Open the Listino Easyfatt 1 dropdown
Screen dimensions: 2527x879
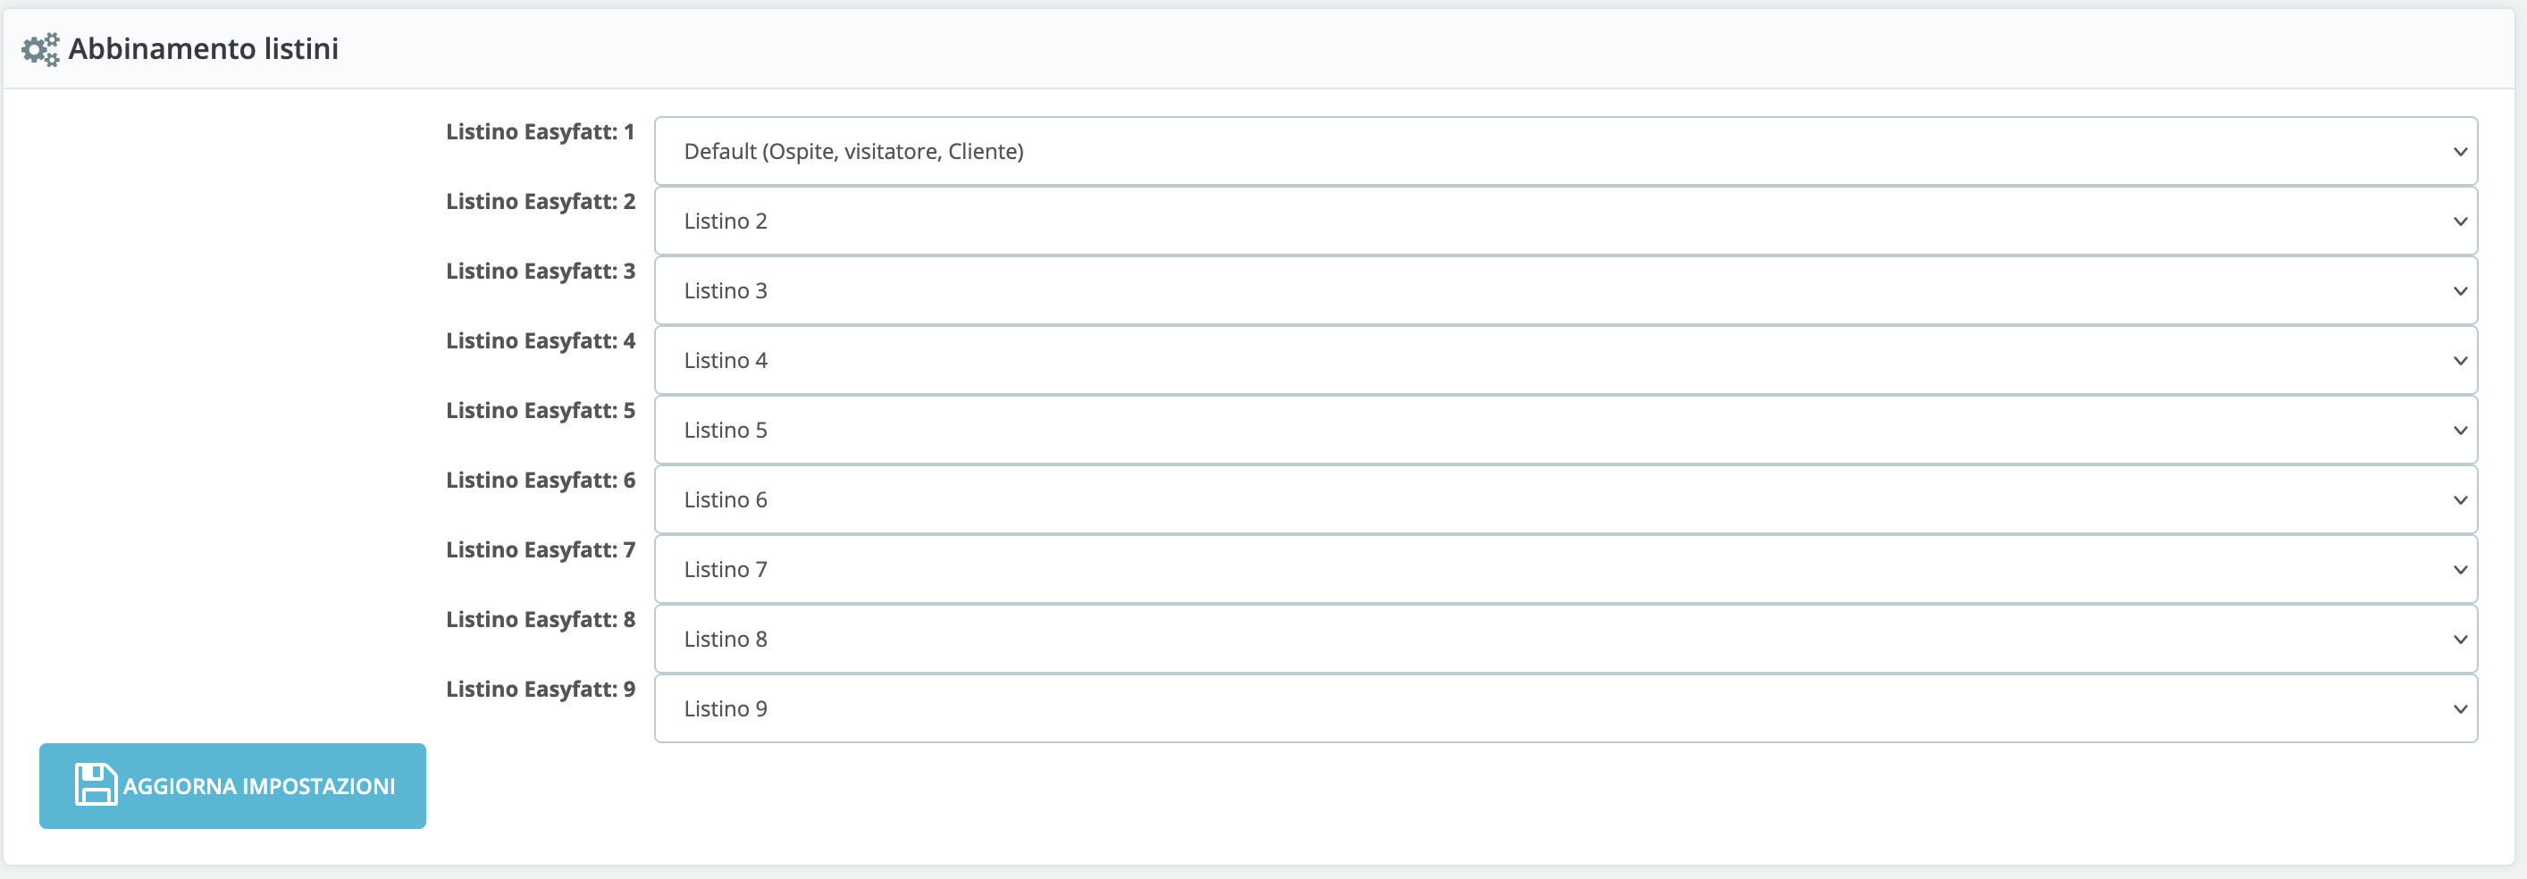1566,151
